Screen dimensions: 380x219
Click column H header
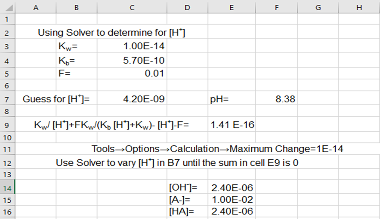coord(359,7)
